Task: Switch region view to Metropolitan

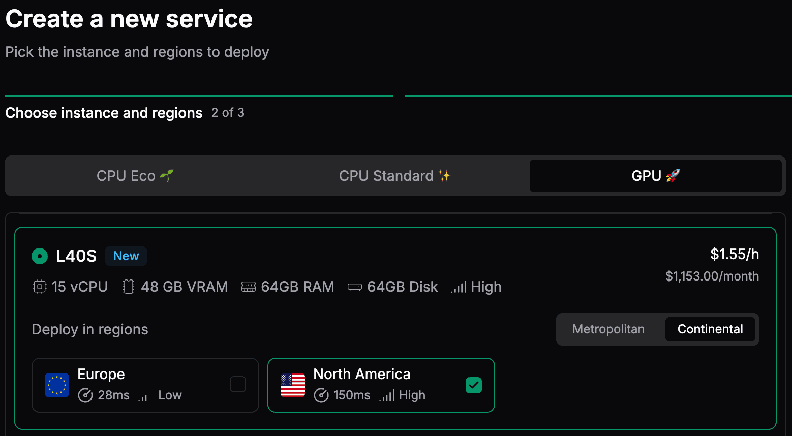Action: point(608,329)
